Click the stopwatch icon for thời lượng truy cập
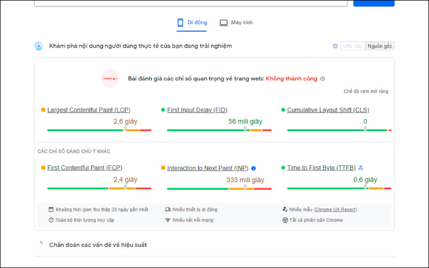Image resolution: width=429 pixels, height=268 pixels. coord(51,220)
